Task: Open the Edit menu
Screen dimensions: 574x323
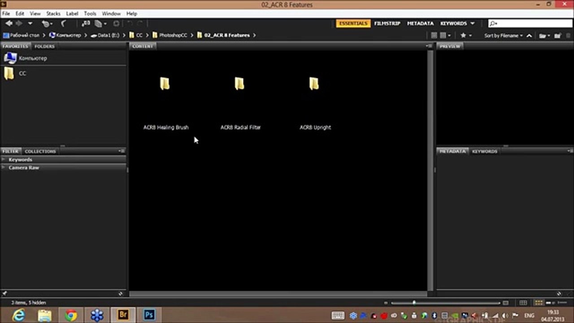Action: coord(20,13)
